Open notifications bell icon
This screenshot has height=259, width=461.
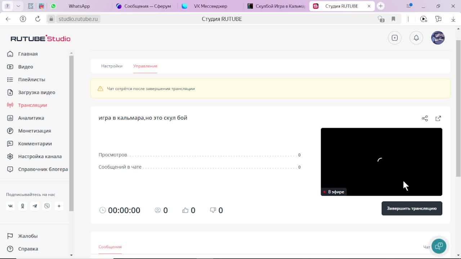(416, 38)
